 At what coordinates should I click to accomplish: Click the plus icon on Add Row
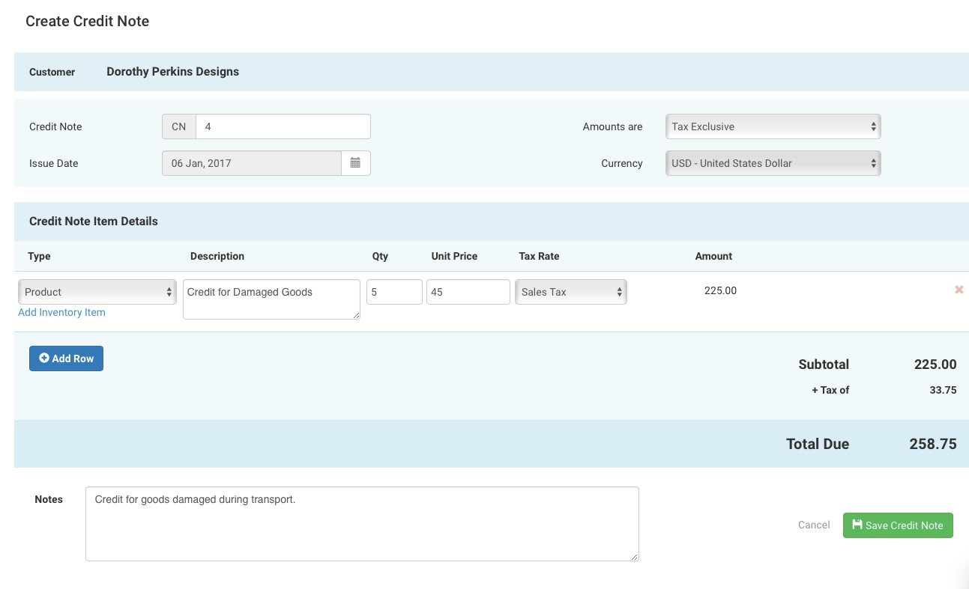point(43,358)
